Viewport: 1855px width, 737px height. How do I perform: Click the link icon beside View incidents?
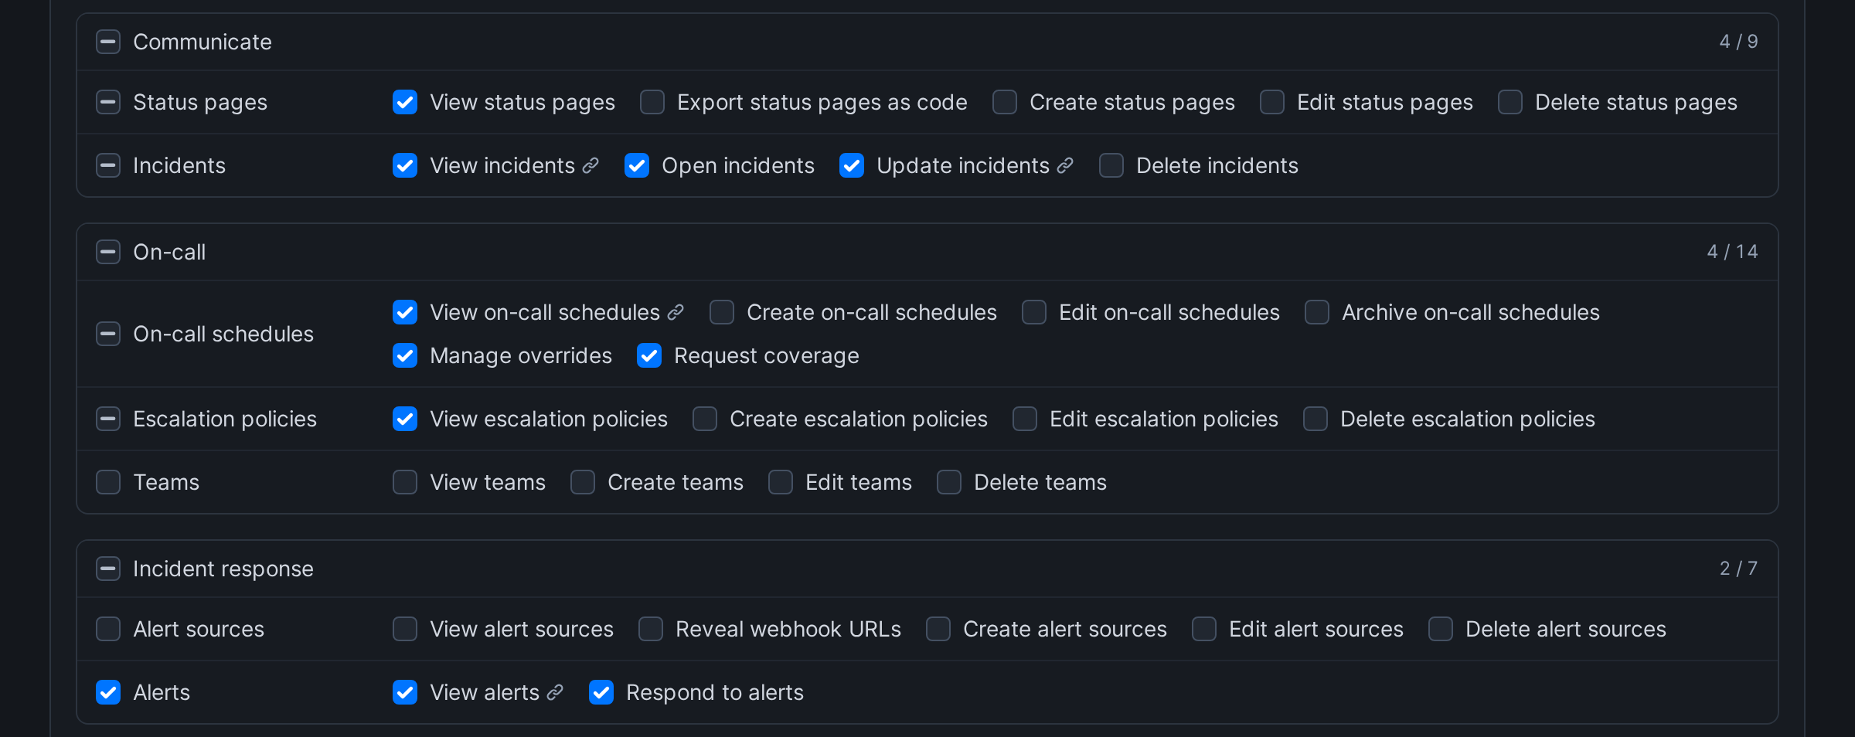591,165
